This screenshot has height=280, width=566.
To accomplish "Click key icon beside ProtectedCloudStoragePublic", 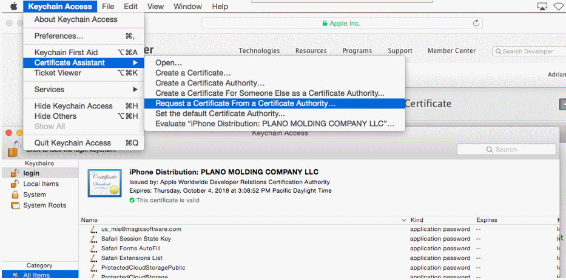I will (93, 268).
